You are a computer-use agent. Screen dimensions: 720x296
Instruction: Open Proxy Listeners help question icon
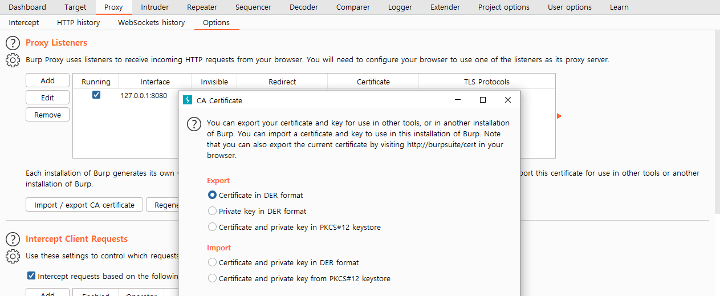point(13,43)
